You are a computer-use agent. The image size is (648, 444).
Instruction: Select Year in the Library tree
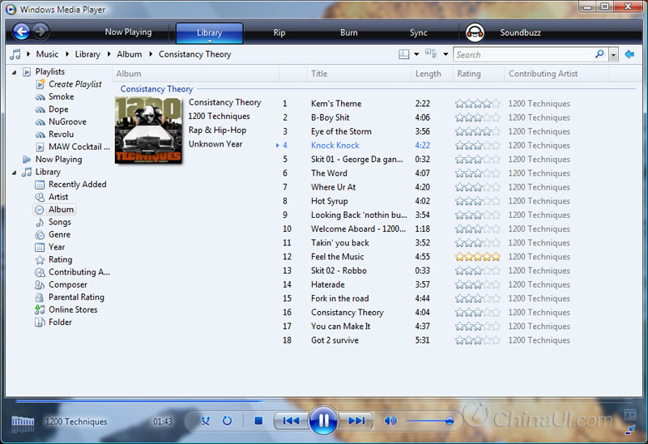pyautogui.click(x=57, y=247)
